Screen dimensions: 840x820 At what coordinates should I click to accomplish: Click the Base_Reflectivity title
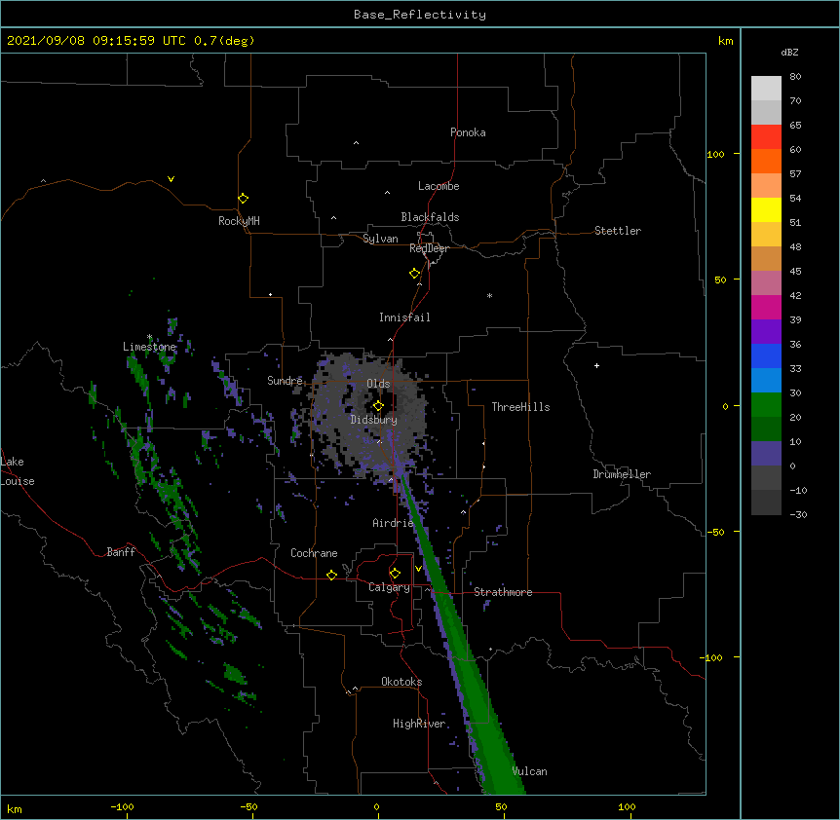420,15
